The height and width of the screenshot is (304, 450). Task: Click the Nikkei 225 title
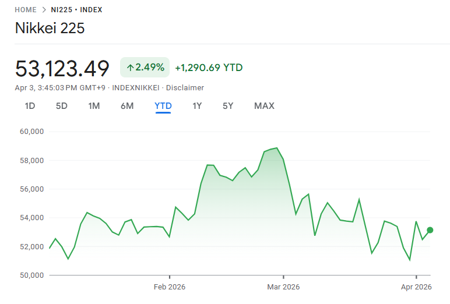50,28
